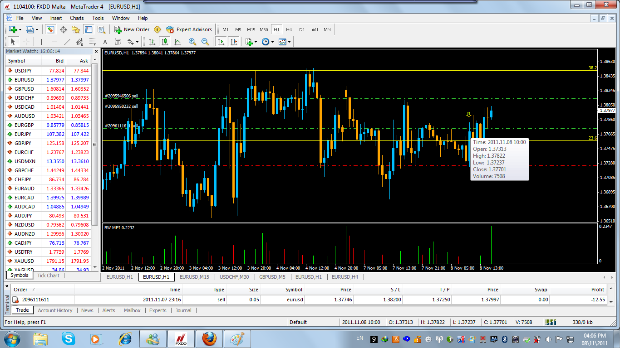The width and height of the screenshot is (620, 348).
Task: Zoom out of the chart
Action: click(205, 42)
